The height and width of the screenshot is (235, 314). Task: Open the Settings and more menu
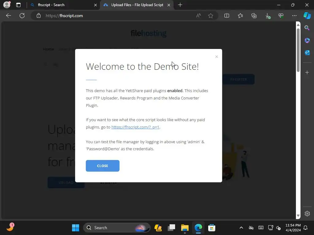(294, 16)
